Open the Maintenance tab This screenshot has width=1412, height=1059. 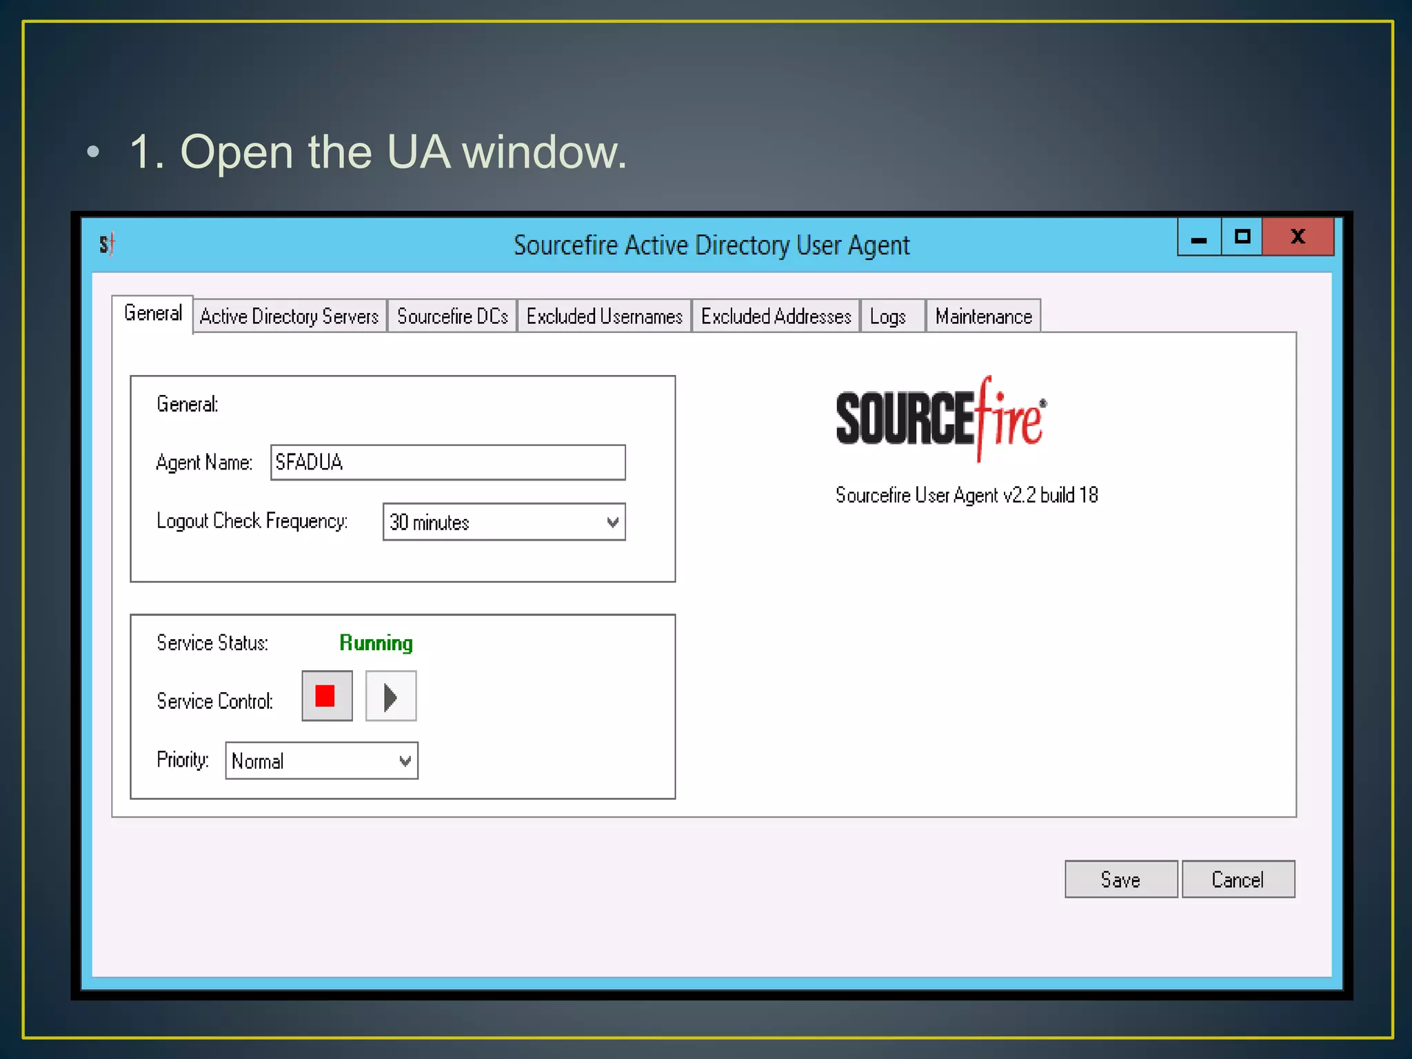coord(983,316)
